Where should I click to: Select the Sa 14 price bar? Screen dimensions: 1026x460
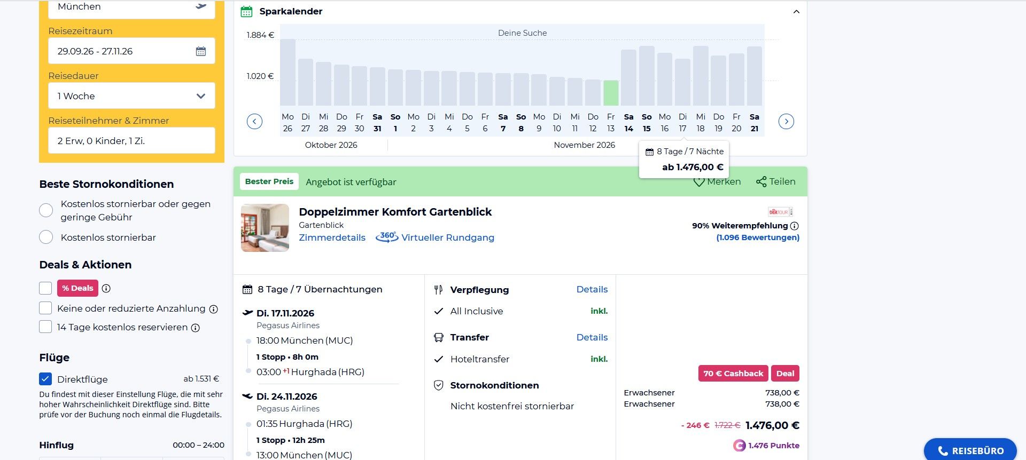pos(629,77)
